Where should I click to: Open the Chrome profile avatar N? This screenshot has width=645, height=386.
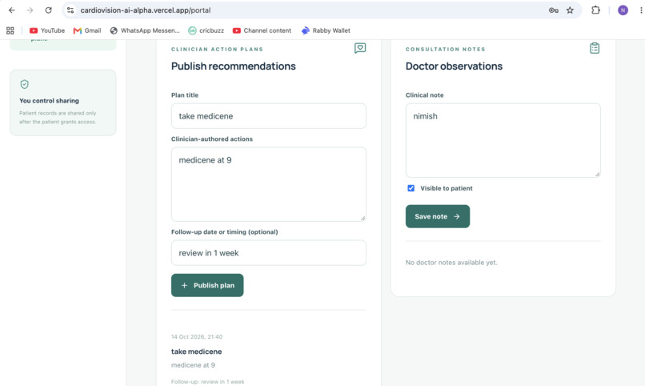click(x=623, y=10)
